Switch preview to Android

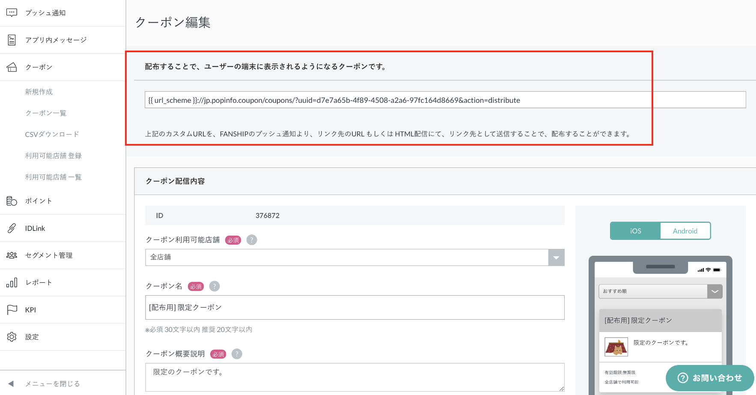[x=685, y=231]
